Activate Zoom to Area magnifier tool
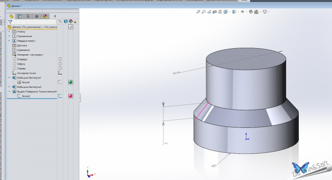 (x=204, y=12)
